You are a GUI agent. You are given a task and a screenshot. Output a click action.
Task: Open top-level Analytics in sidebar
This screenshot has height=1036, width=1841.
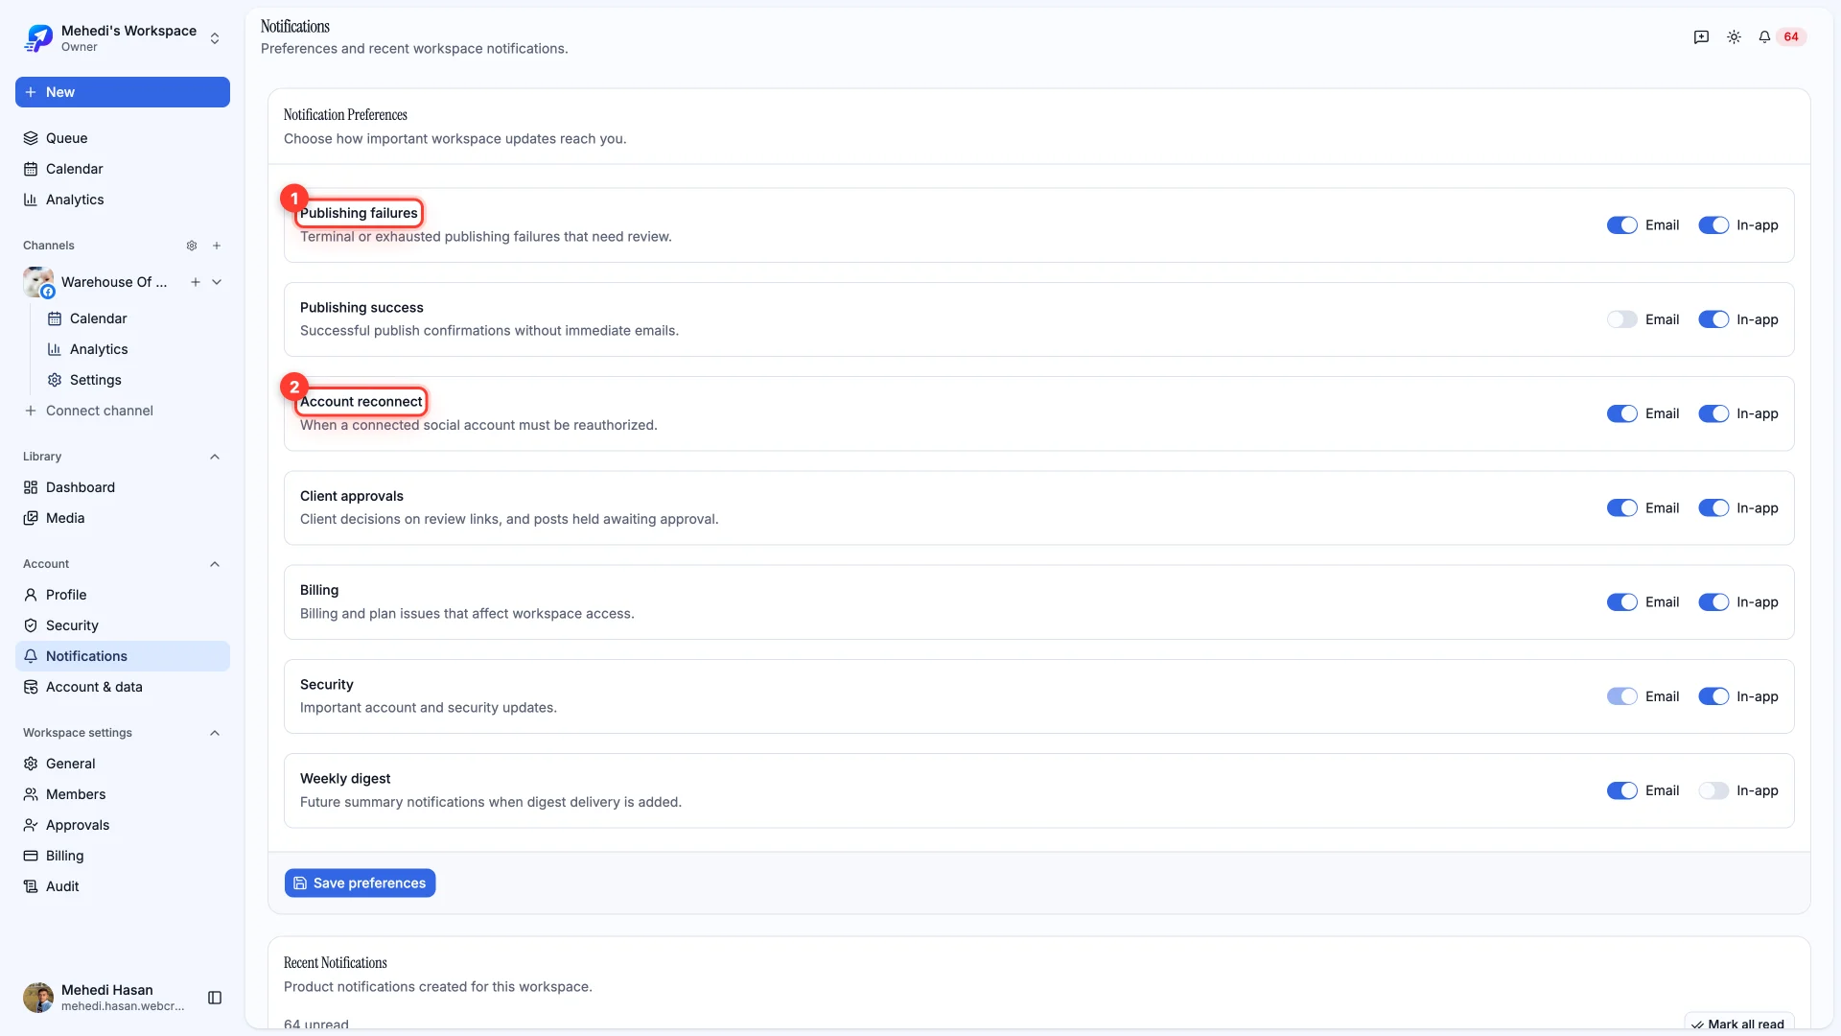pos(123,200)
